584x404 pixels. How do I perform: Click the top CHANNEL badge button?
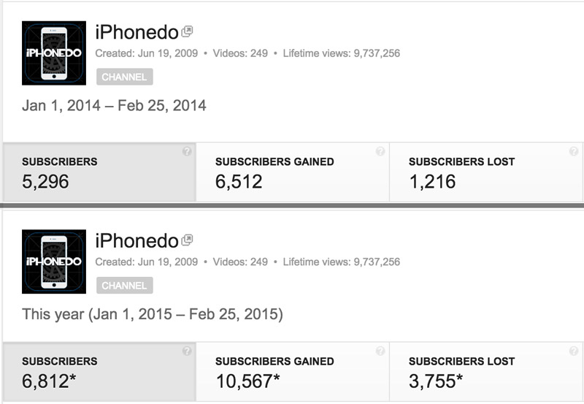124,77
